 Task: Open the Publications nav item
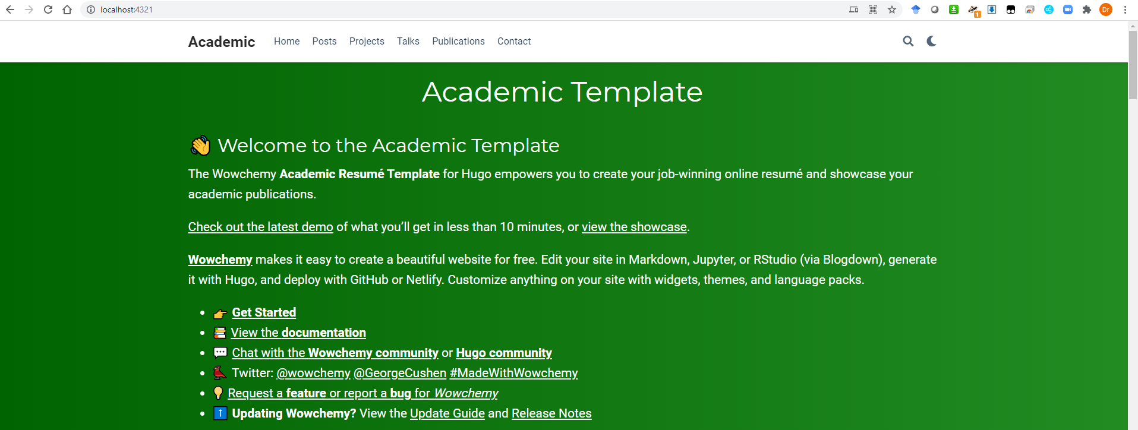coord(458,41)
